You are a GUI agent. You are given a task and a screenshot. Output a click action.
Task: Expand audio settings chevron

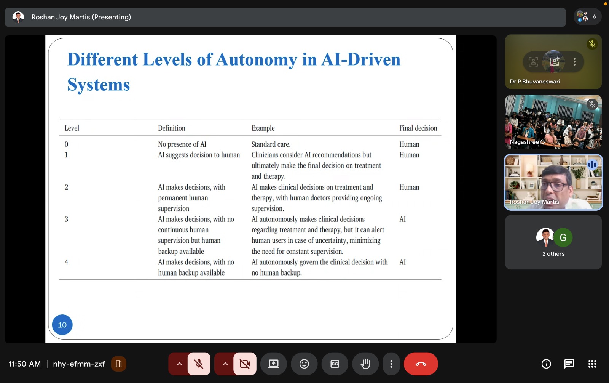click(179, 364)
